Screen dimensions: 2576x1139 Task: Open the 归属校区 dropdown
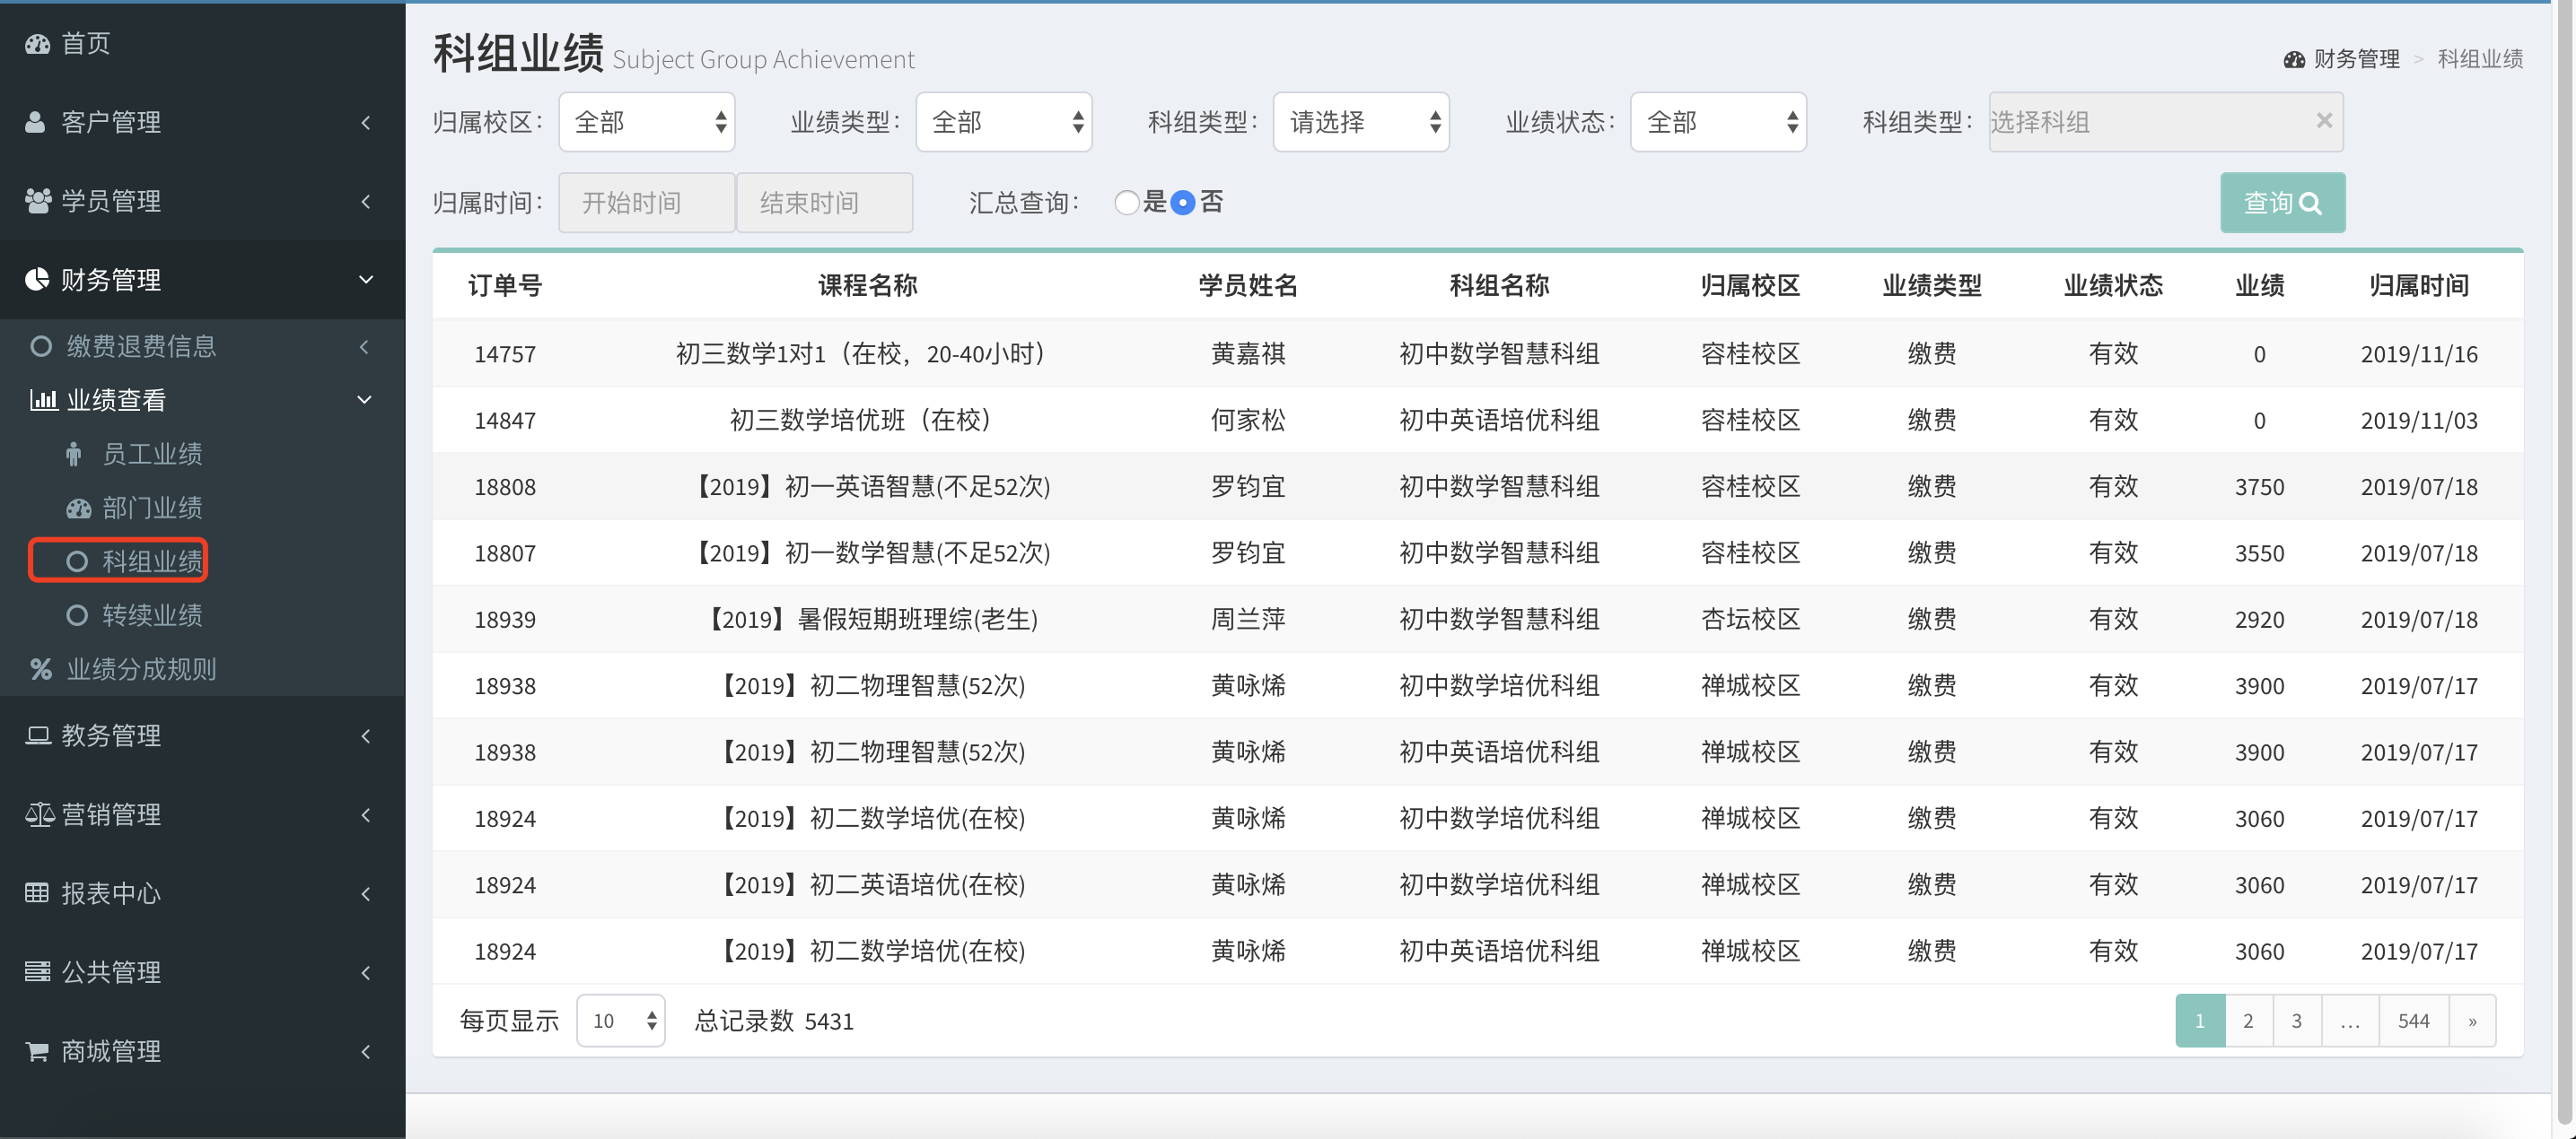pos(647,122)
